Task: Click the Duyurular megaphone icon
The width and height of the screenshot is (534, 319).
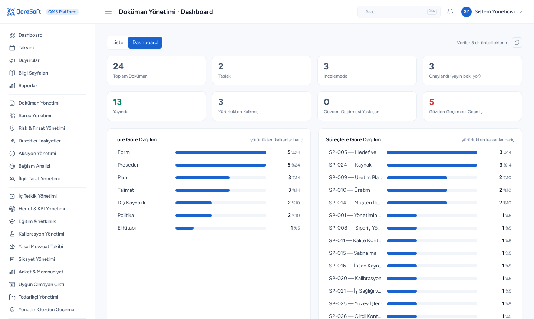Action: (12, 60)
